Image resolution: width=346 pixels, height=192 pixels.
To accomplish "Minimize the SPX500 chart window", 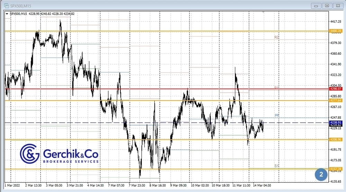I will click(x=316, y=6).
